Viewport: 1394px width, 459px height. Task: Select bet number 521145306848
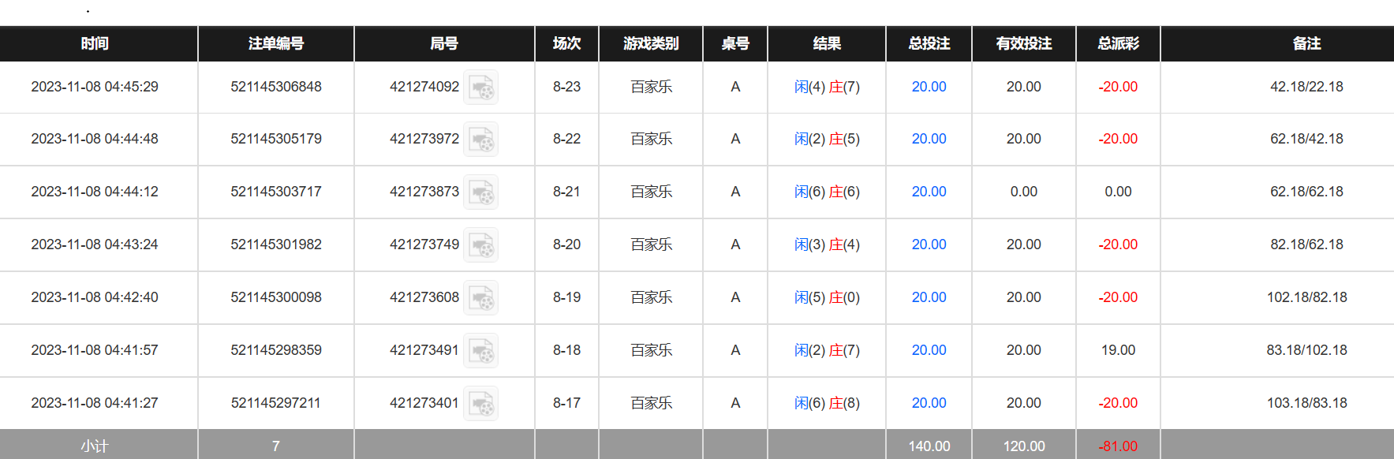click(x=276, y=87)
